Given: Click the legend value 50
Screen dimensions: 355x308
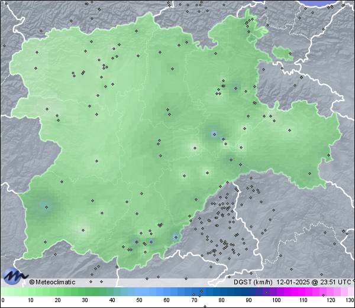Looking at the screenshot, I should tap(139, 300).
